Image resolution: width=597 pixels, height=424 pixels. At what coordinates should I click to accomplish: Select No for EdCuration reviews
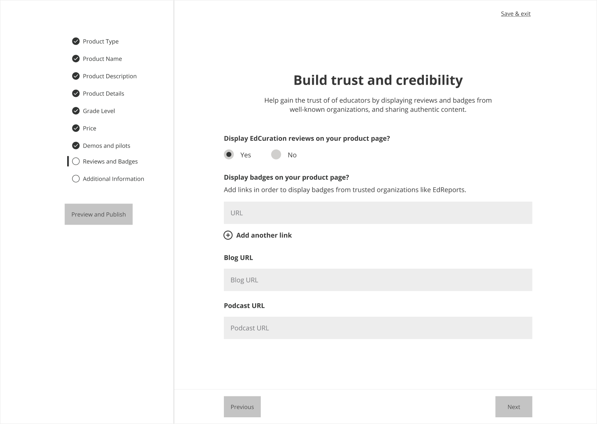point(276,155)
